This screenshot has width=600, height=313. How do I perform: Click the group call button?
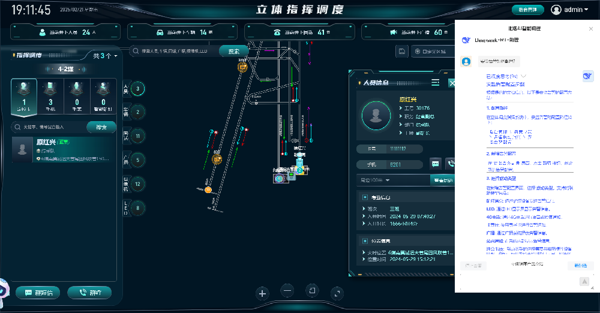(89, 293)
